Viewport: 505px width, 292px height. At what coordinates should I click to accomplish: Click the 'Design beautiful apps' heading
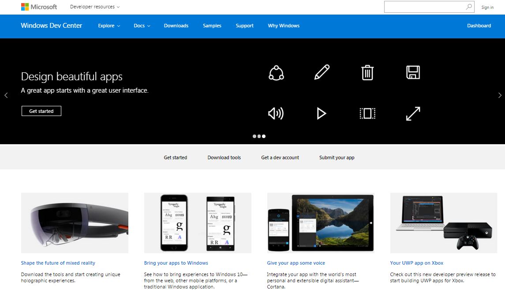(x=71, y=77)
